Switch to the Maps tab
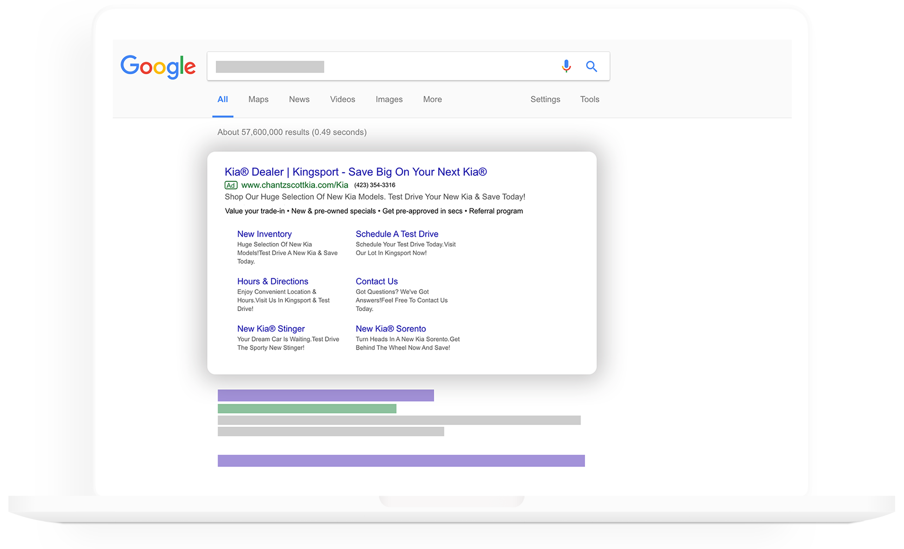The width and height of the screenshot is (904, 549). [x=258, y=100]
